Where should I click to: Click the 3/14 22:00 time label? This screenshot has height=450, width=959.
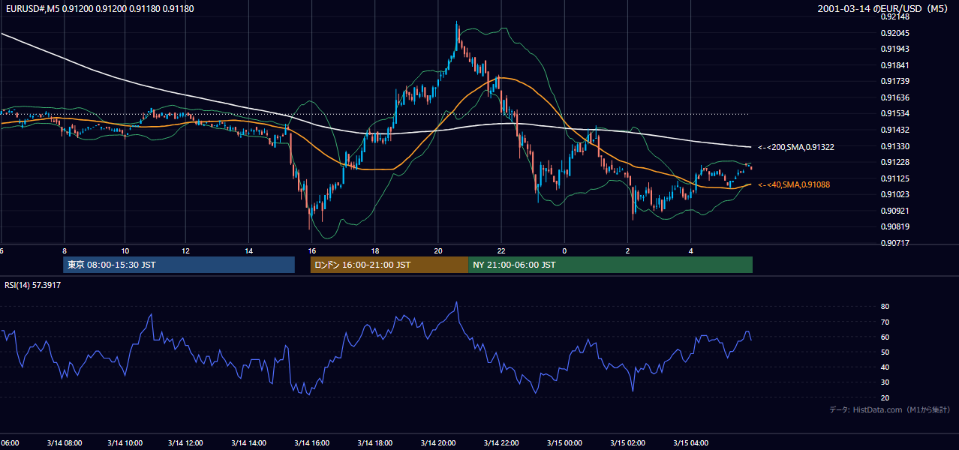click(501, 442)
